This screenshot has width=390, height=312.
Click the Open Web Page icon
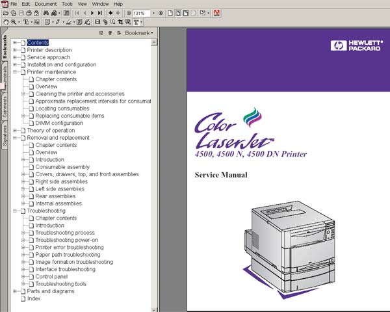point(14,13)
